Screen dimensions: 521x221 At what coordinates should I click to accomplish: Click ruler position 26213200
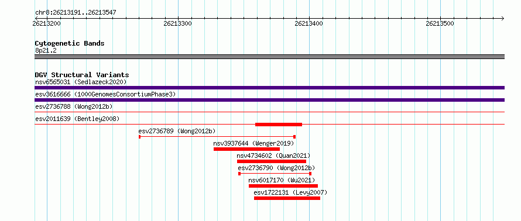tap(47, 23)
